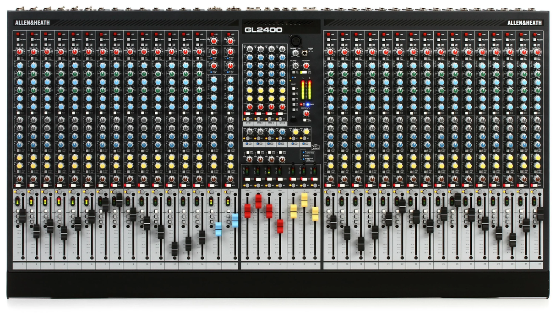Grab the red GRP2 group fader
This screenshot has height=318, width=556.
(258, 201)
